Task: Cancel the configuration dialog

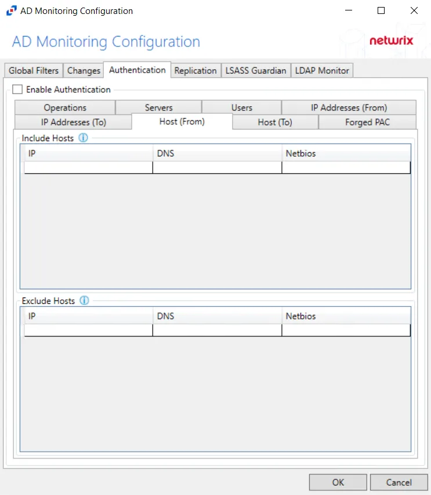Action: point(399,482)
